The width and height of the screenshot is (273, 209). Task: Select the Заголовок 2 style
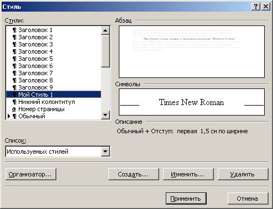tap(54, 37)
